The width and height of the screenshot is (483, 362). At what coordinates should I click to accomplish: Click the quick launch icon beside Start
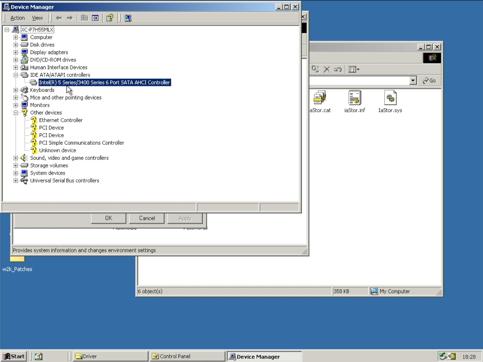point(39,356)
